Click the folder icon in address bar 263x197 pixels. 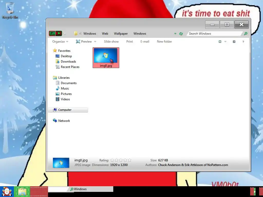(x=76, y=34)
